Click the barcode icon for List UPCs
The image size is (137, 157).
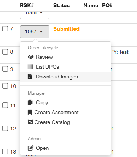pyautogui.click(x=30, y=67)
